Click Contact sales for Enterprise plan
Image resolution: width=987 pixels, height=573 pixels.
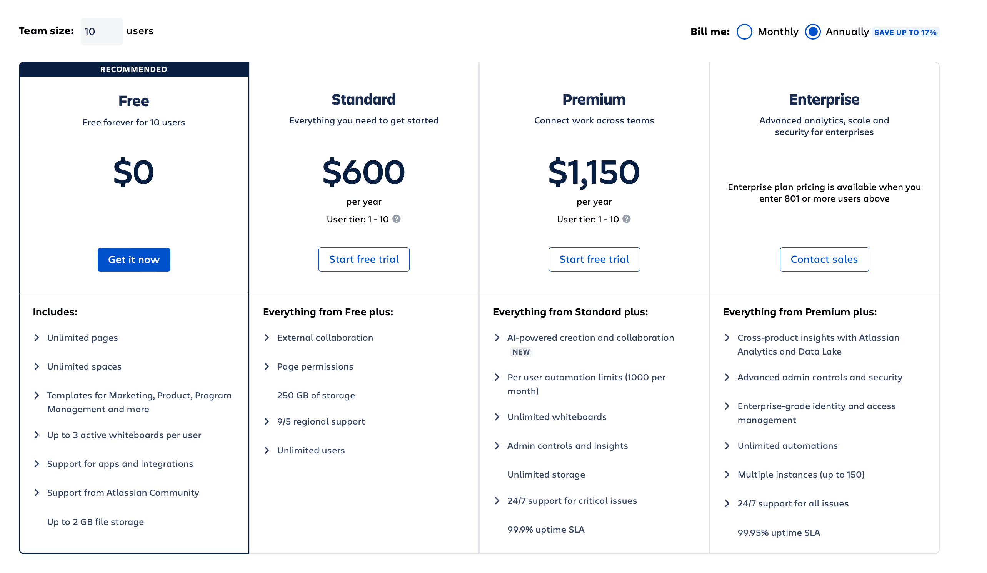(x=824, y=259)
